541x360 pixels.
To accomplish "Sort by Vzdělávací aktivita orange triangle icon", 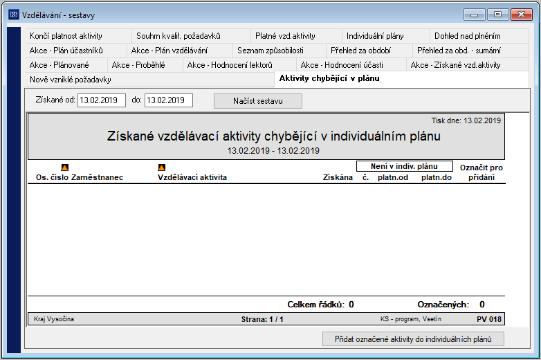I will [x=161, y=168].
